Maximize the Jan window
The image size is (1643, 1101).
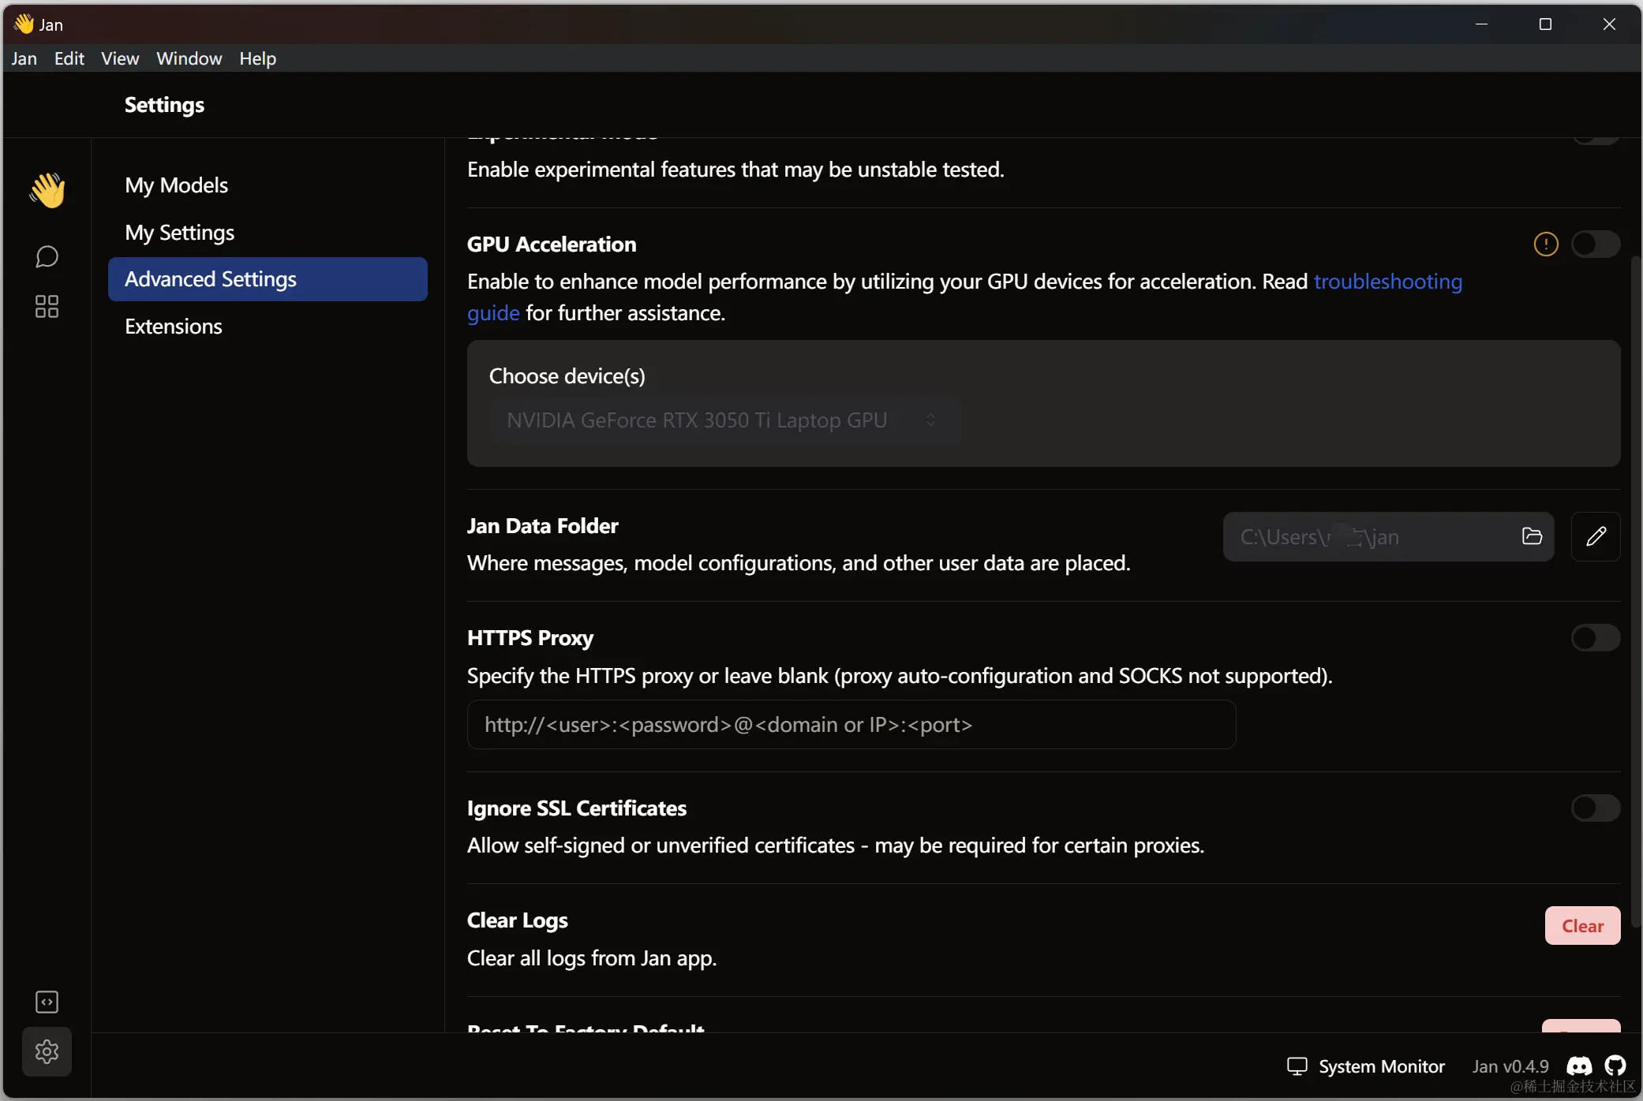click(x=1545, y=24)
